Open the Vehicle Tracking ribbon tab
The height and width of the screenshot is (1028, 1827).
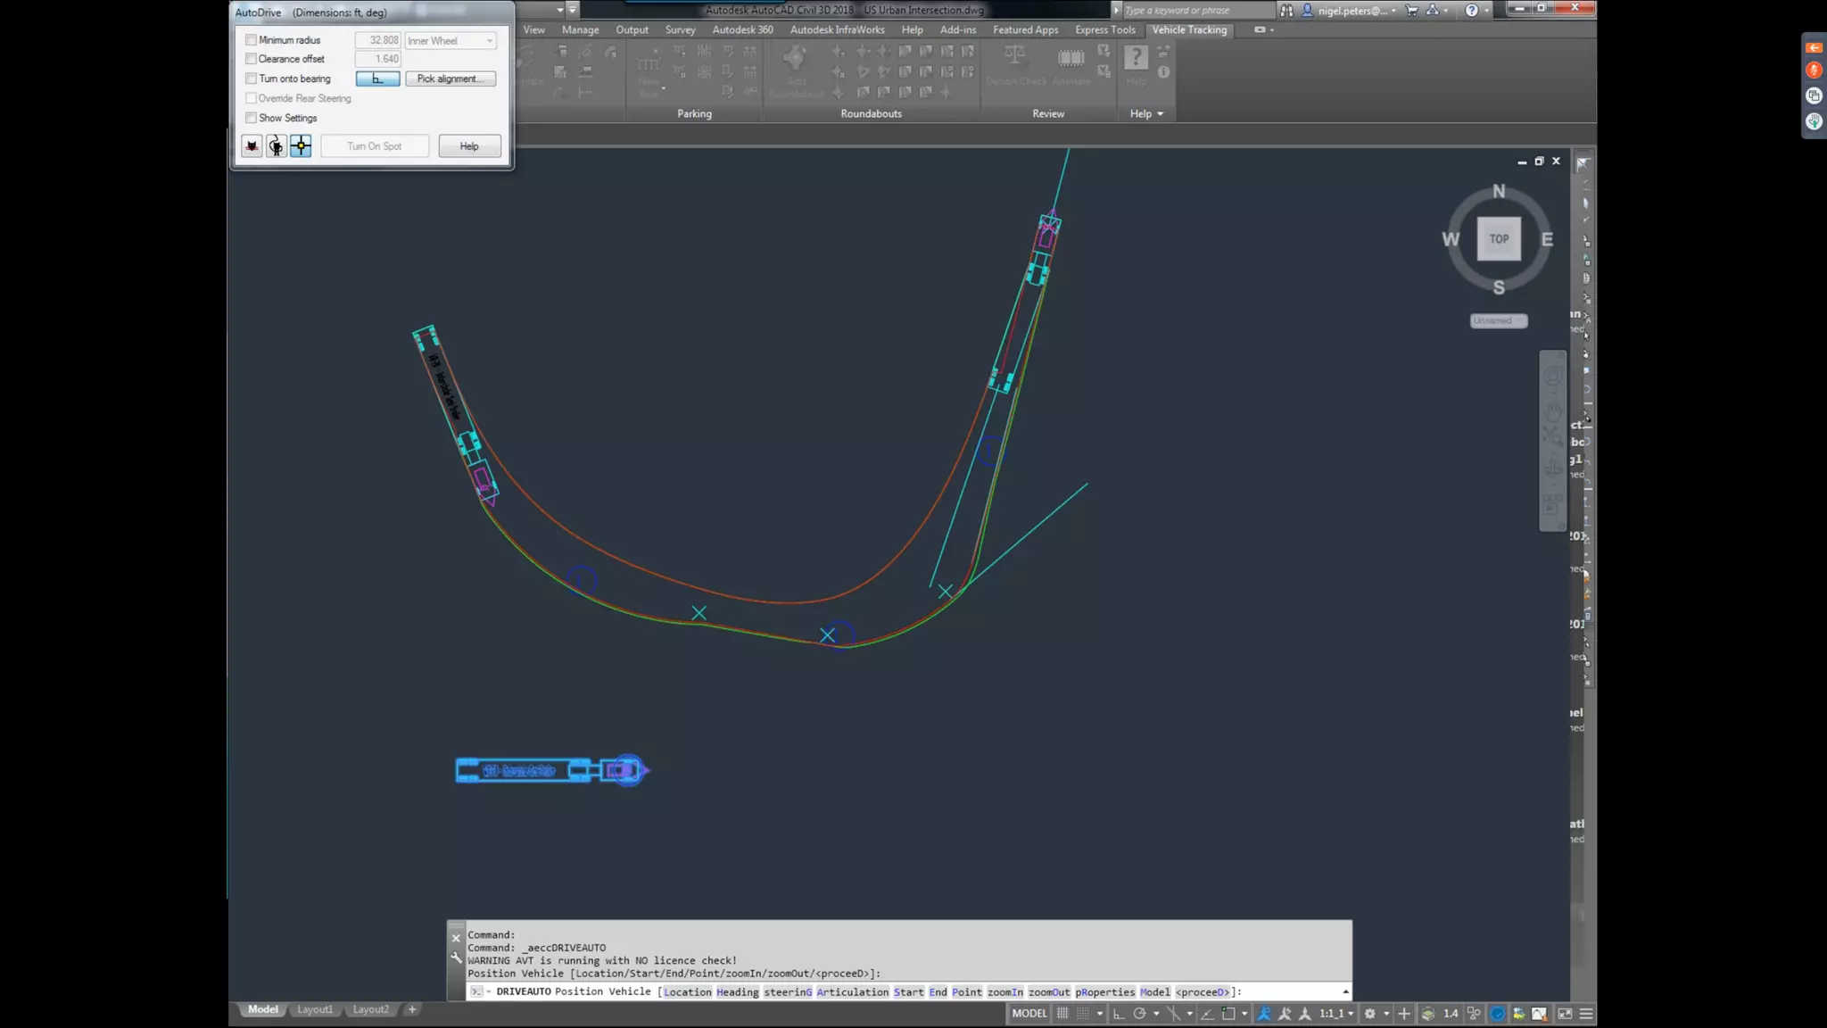point(1189,29)
